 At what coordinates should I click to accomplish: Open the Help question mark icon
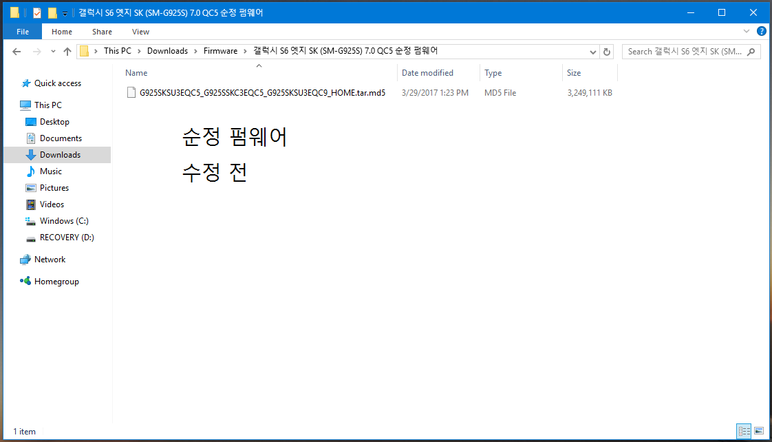(x=761, y=31)
